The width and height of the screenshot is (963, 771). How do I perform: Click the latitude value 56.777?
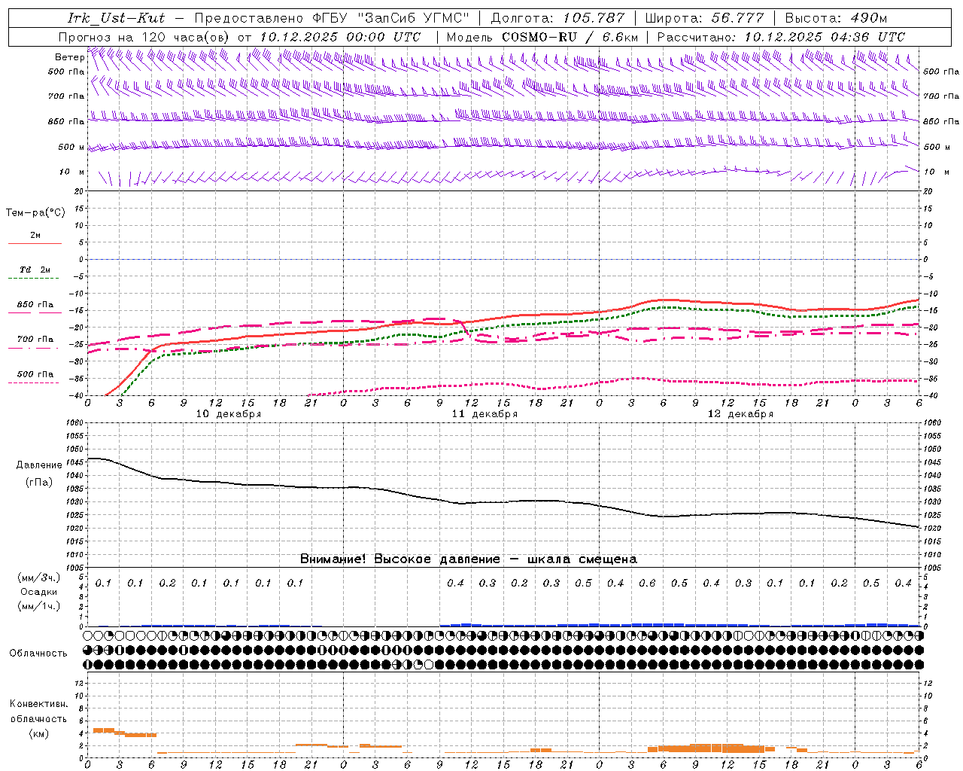click(x=737, y=18)
